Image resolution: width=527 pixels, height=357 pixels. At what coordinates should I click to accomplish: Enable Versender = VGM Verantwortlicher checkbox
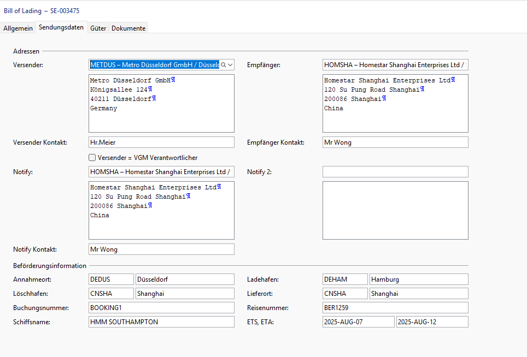92,157
